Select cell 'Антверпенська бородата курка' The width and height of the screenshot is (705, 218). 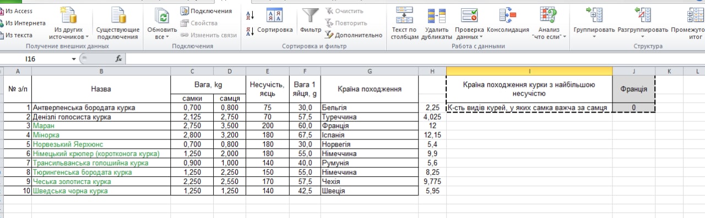[101, 108]
